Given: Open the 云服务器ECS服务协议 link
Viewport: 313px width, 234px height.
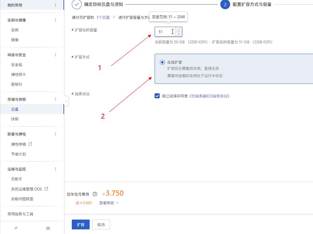Looking at the screenshot, I should (210, 96).
